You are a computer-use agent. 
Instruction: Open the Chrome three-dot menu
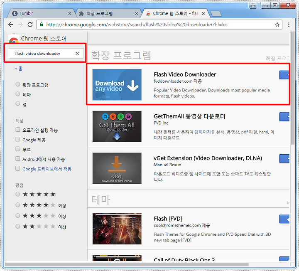(x=289, y=25)
